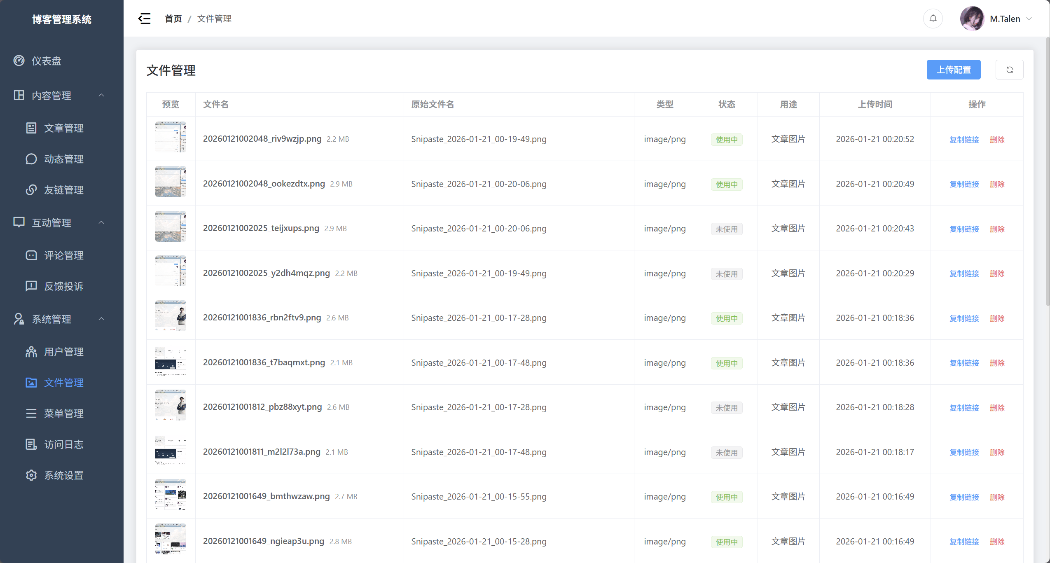
Task: Click the 上传配置 button
Action: 953,70
